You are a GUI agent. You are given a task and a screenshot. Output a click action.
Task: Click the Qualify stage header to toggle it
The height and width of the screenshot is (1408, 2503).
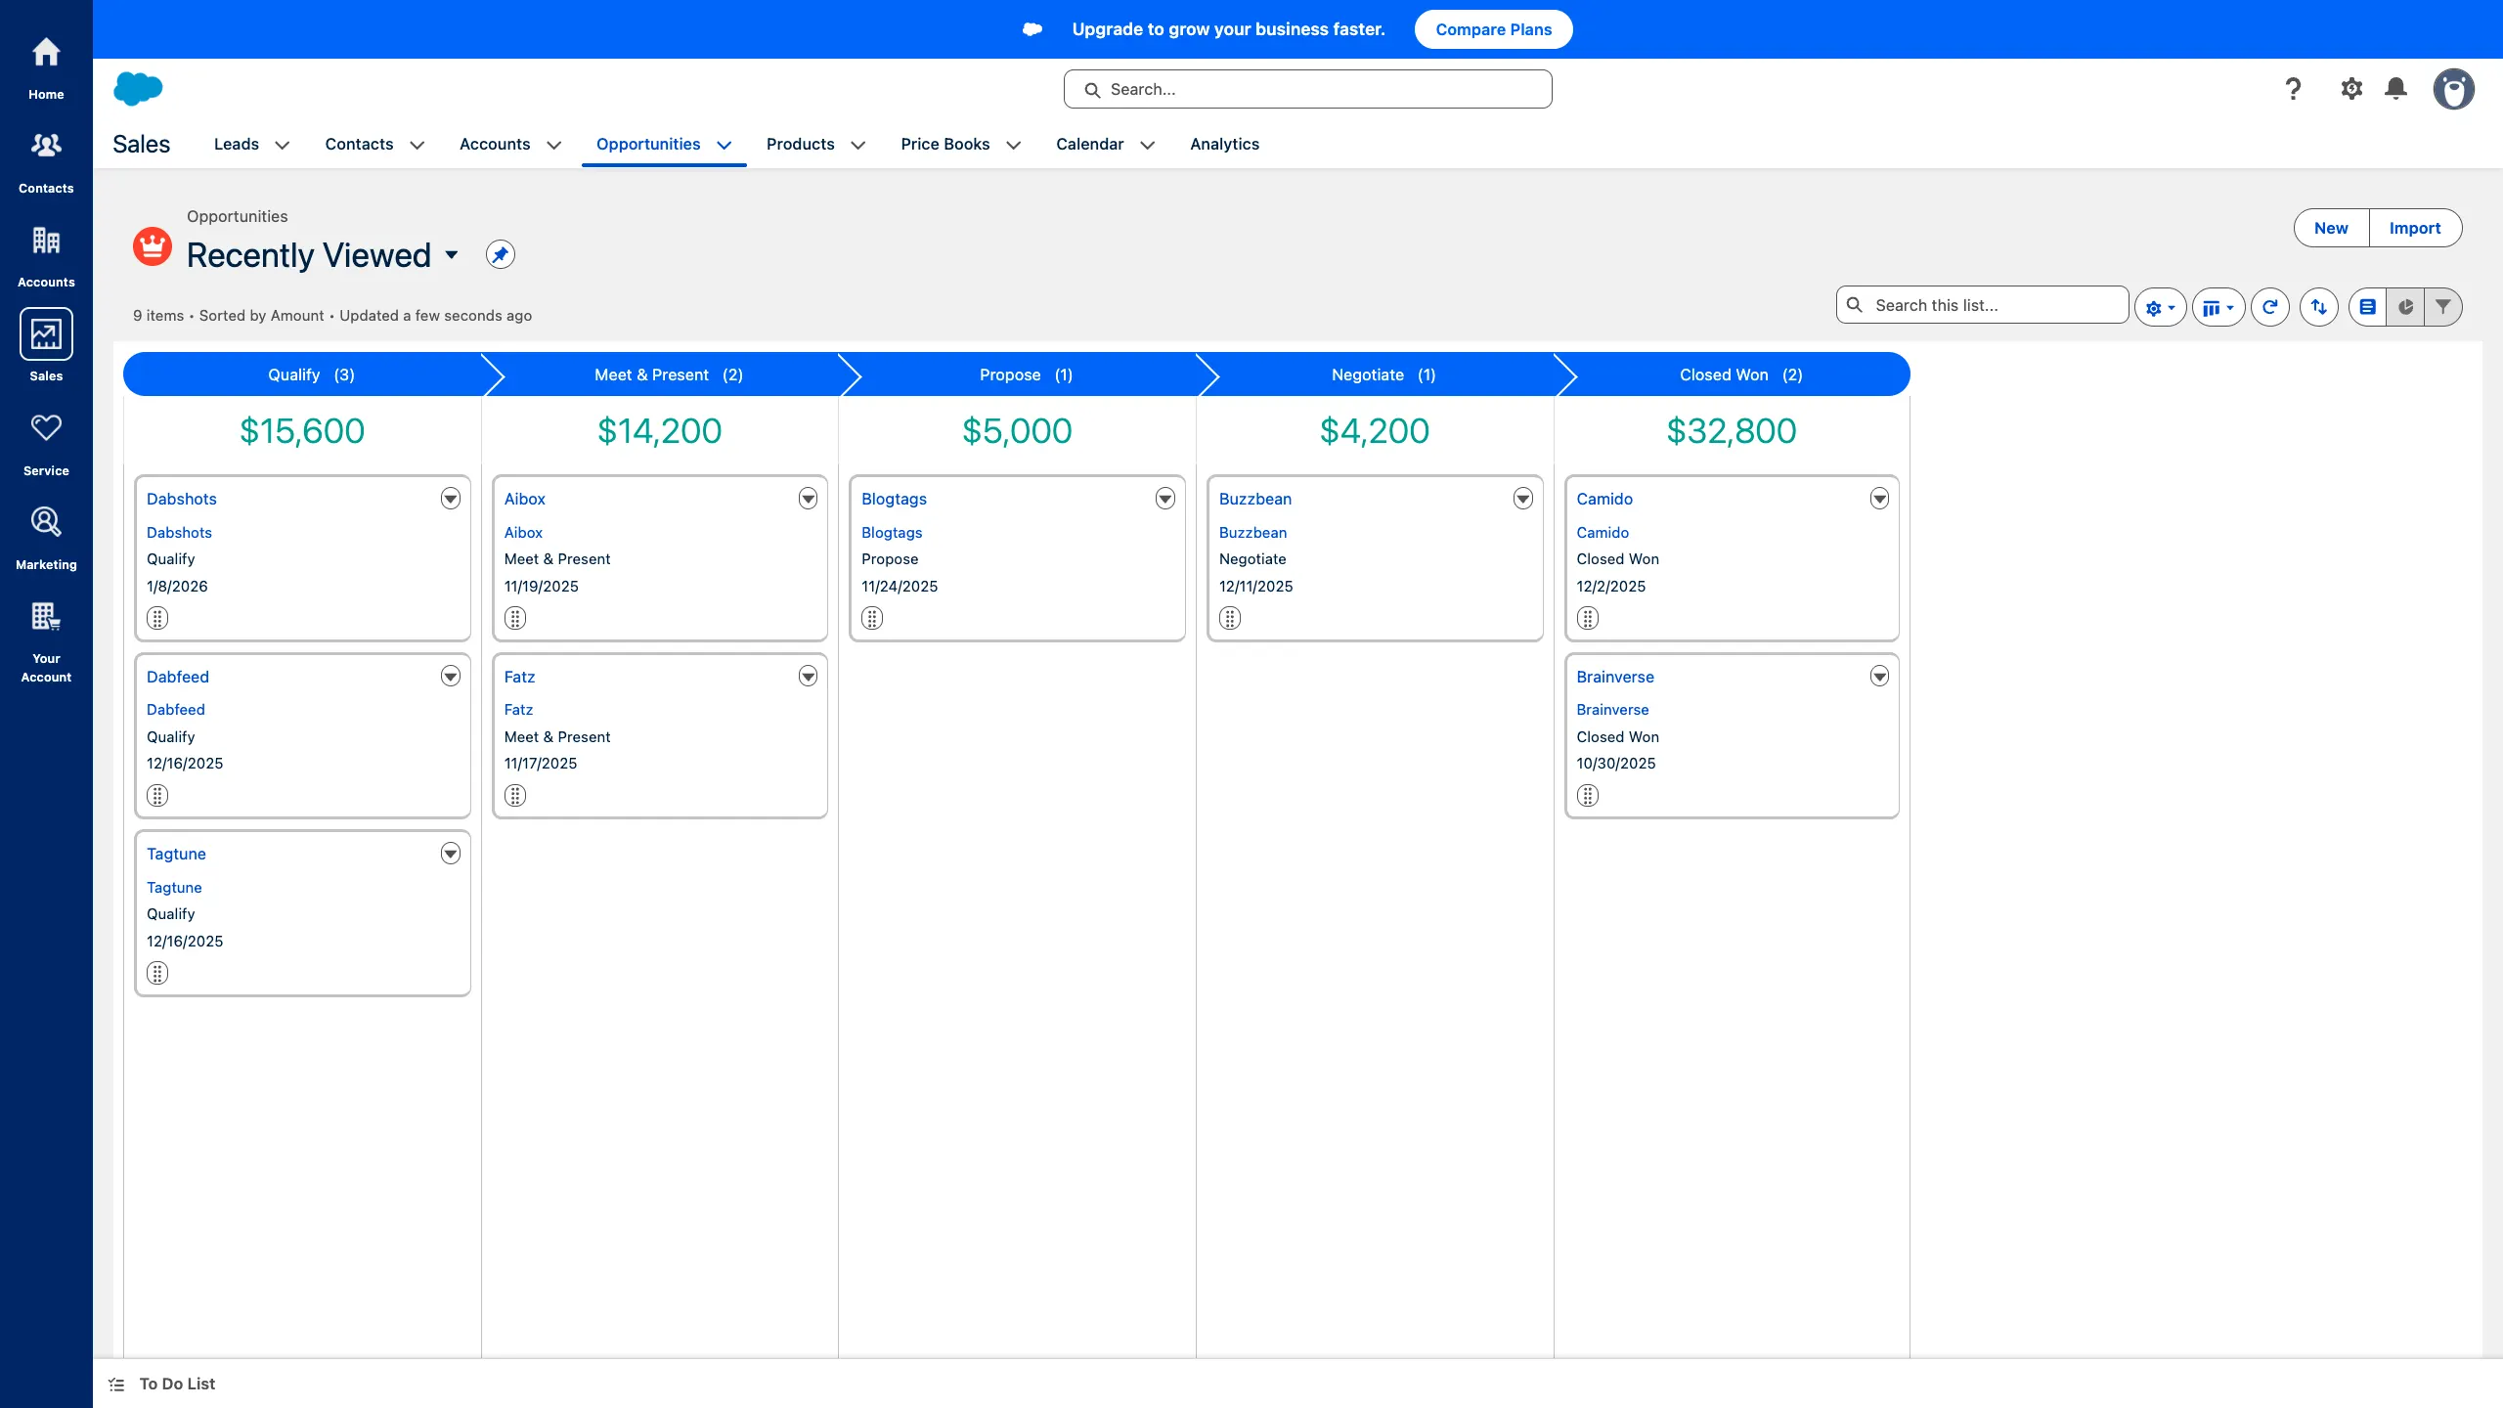(x=311, y=374)
